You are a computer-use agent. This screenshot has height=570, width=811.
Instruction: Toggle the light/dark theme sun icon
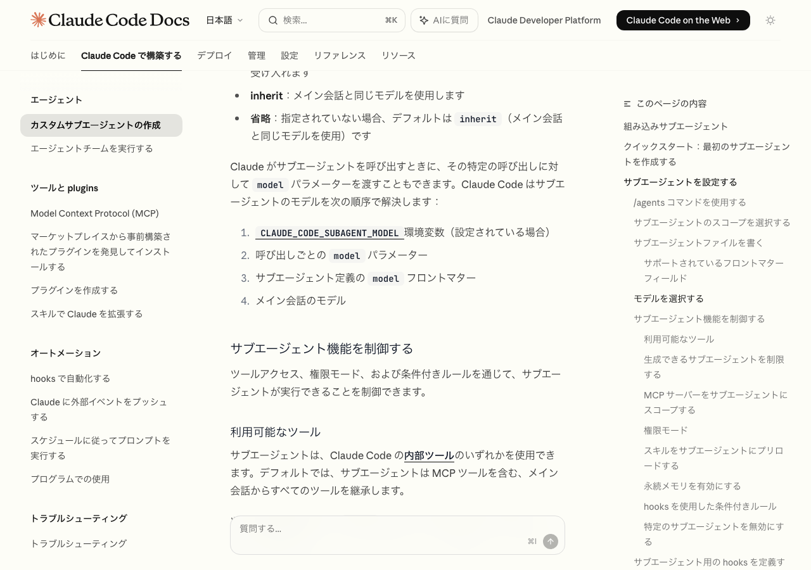click(770, 20)
